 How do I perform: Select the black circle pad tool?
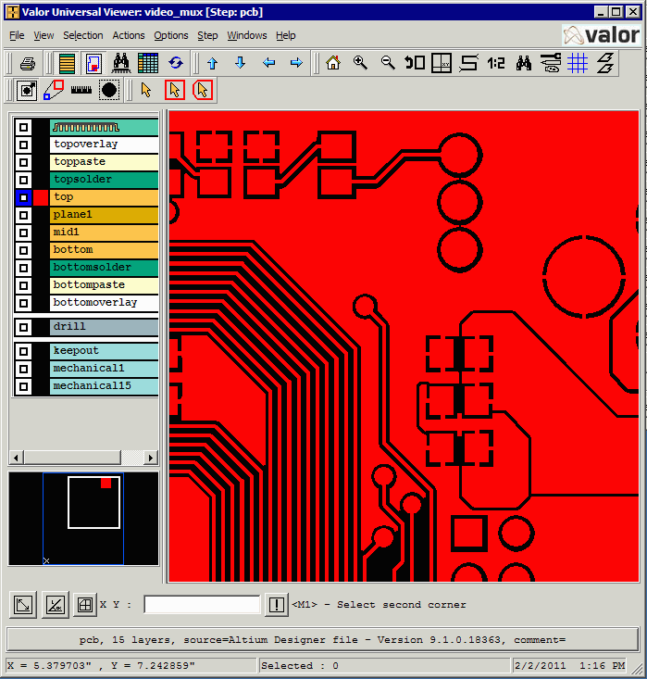point(109,90)
